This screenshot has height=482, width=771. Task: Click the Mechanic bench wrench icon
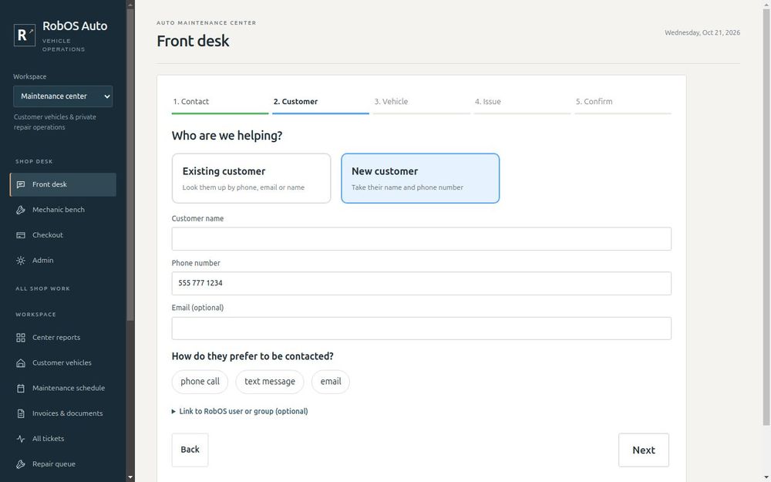click(x=21, y=210)
